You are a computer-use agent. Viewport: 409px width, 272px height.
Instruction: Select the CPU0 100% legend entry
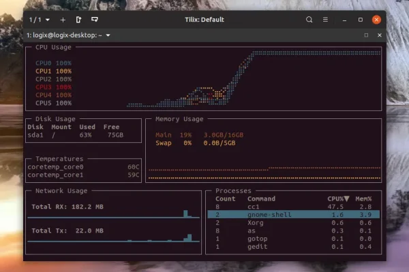(53, 63)
